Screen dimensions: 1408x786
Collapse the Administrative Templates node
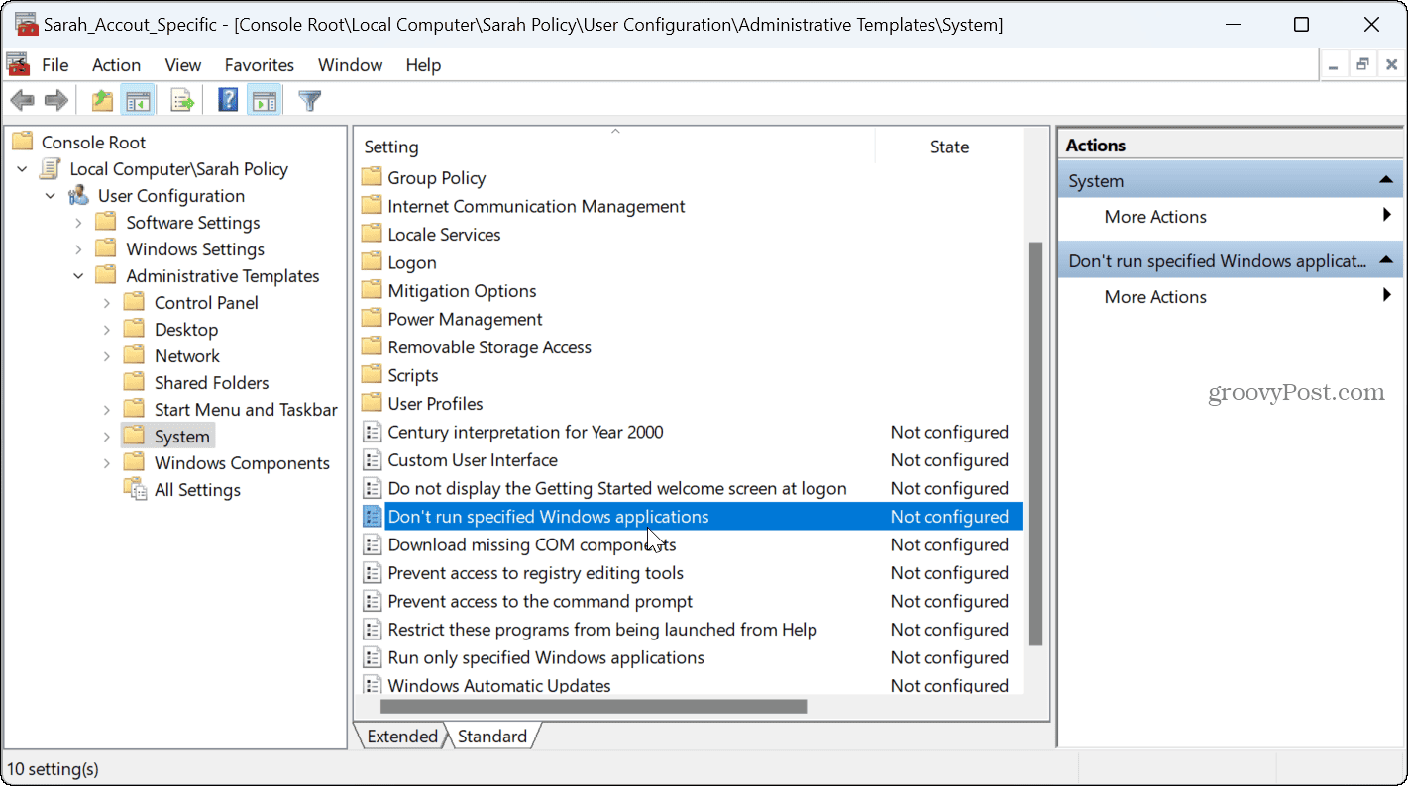click(x=78, y=276)
